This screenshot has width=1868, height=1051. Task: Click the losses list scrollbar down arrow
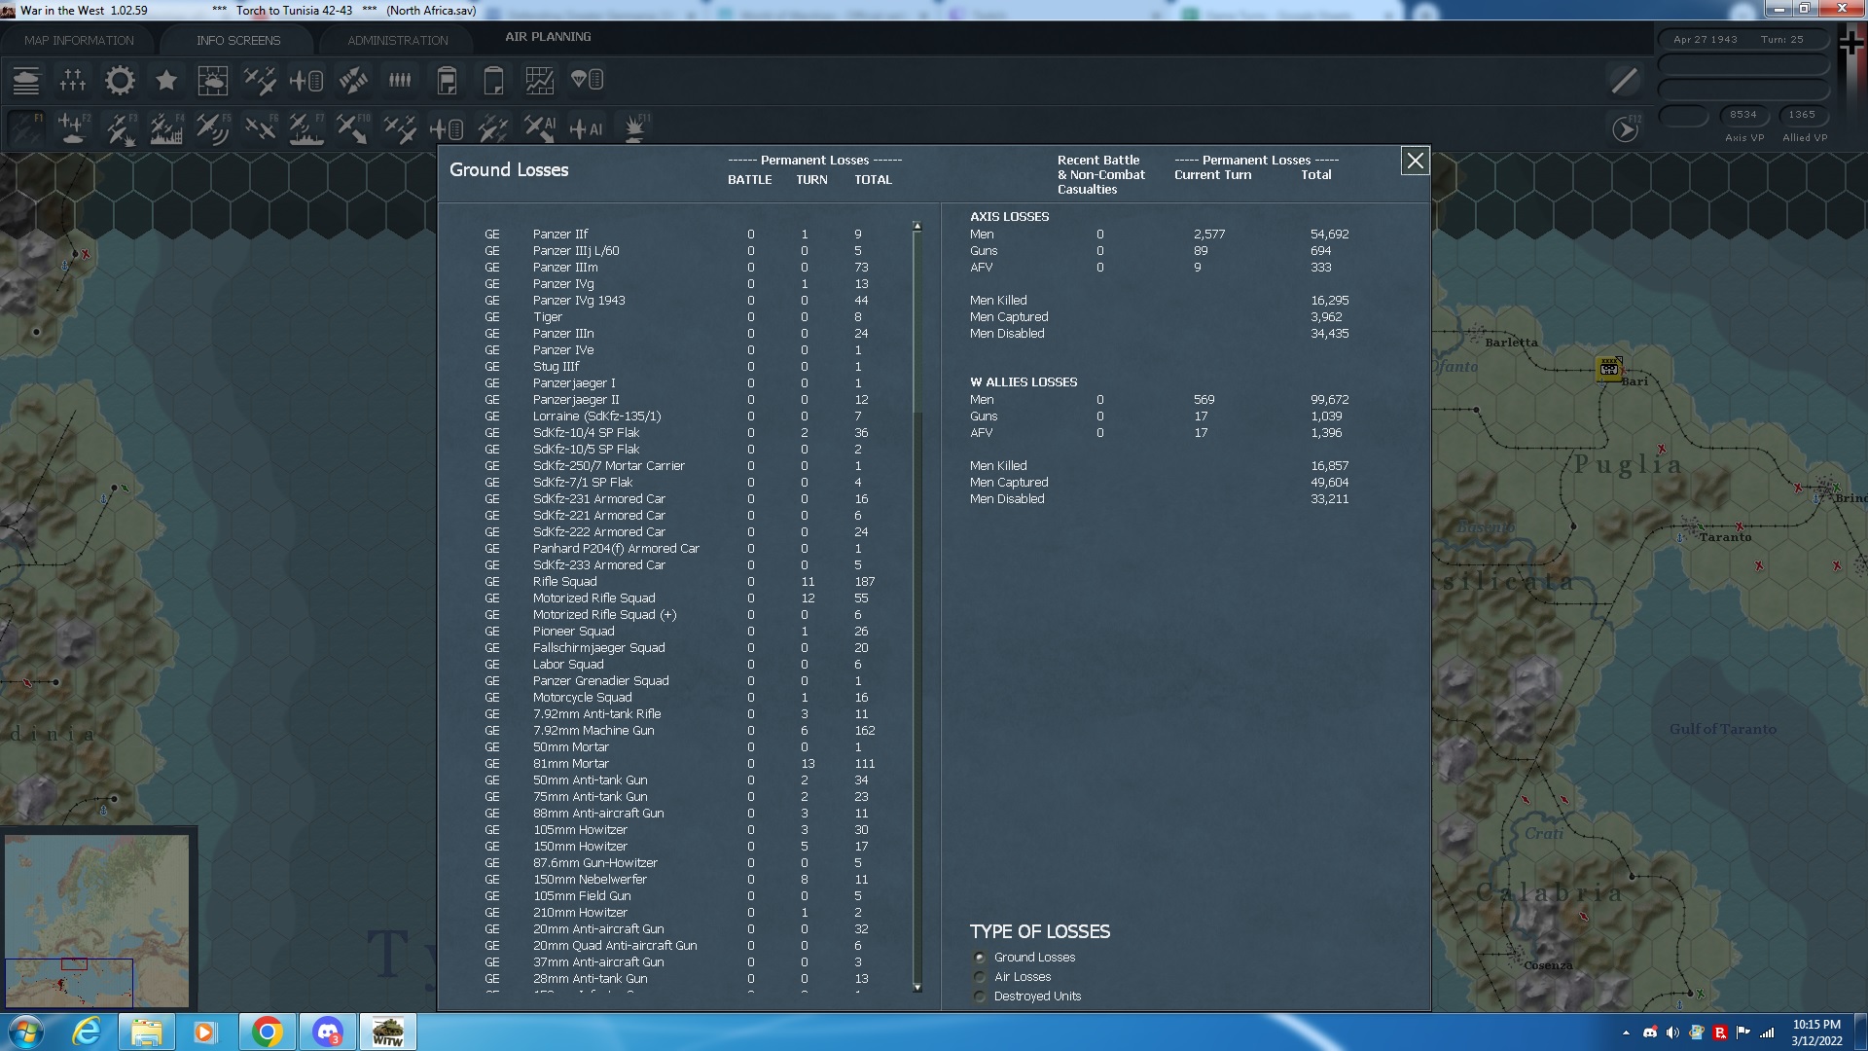[916, 989]
